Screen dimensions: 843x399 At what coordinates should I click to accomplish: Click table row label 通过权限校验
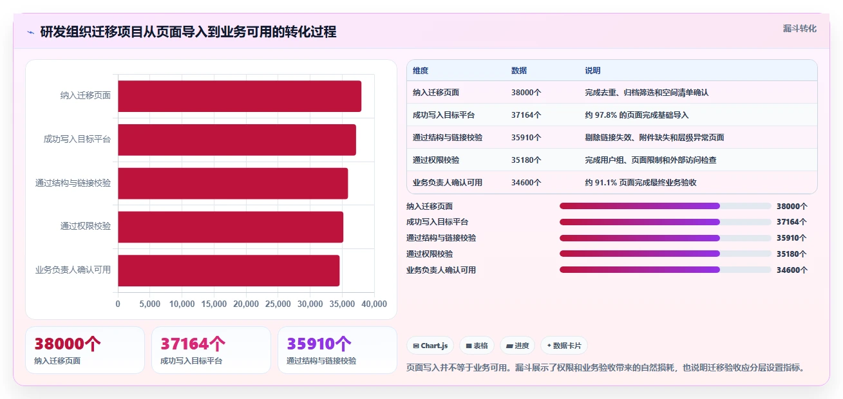pos(436,160)
